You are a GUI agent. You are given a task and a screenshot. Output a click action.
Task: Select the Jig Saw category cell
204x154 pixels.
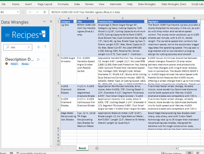pos(68,40)
